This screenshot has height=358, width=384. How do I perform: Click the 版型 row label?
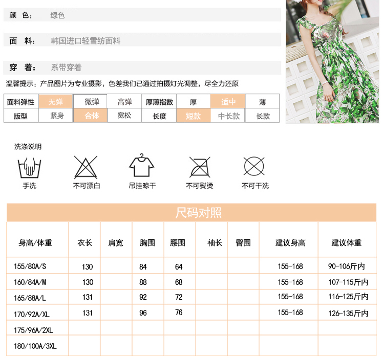(21, 116)
